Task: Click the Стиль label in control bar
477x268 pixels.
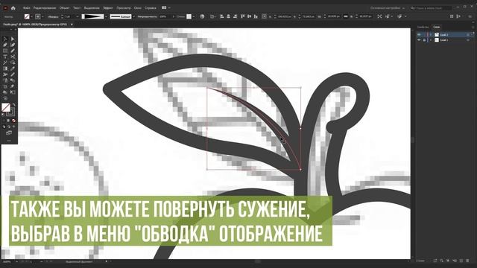Action: coord(180,16)
